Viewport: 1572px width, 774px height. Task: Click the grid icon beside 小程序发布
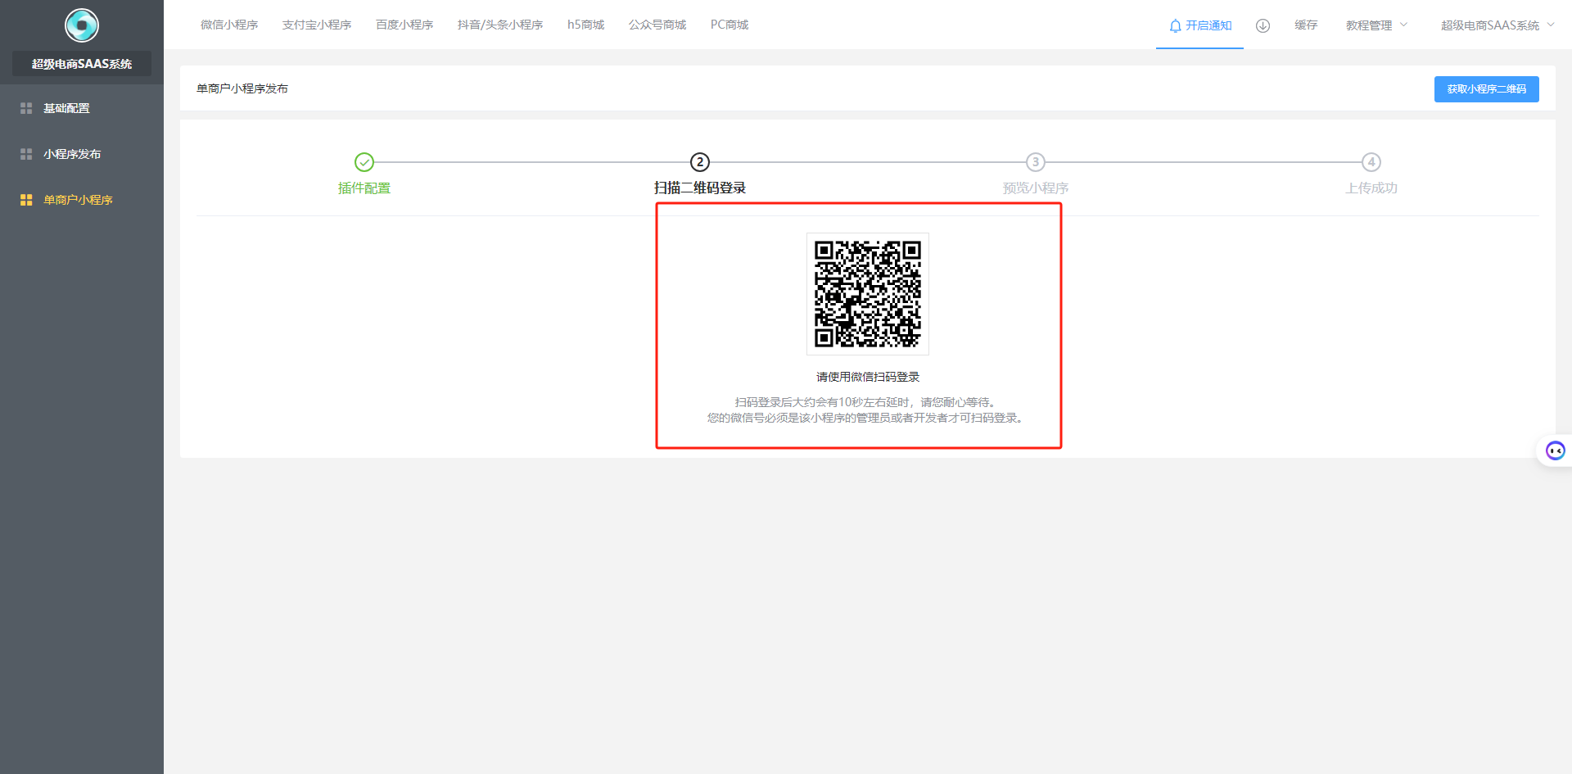click(26, 154)
